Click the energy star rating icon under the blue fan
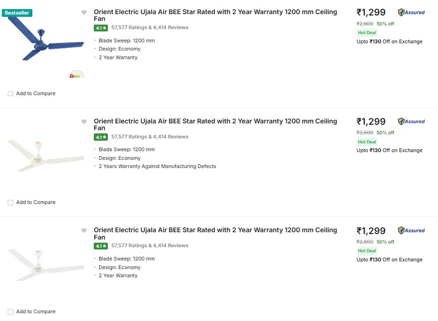438x321 pixels. pos(77,74)
